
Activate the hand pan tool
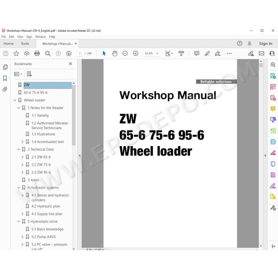(x=115, y=53)
